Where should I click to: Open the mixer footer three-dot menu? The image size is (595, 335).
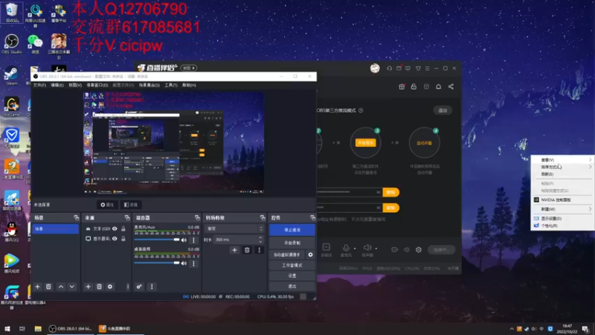152,287
